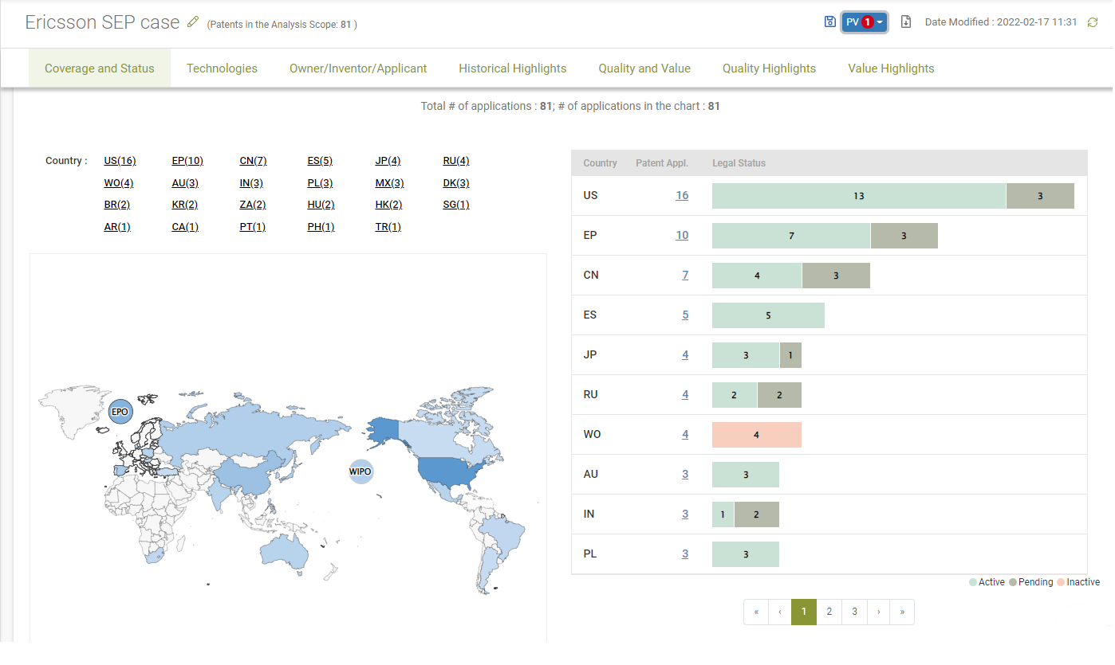
Task: Click the SG(1) country link
Action: (x=456, y=205)
